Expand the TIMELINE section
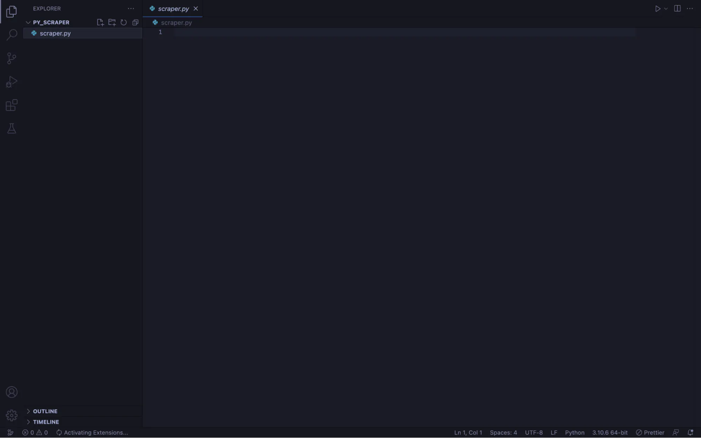 [x=46, y=422]
